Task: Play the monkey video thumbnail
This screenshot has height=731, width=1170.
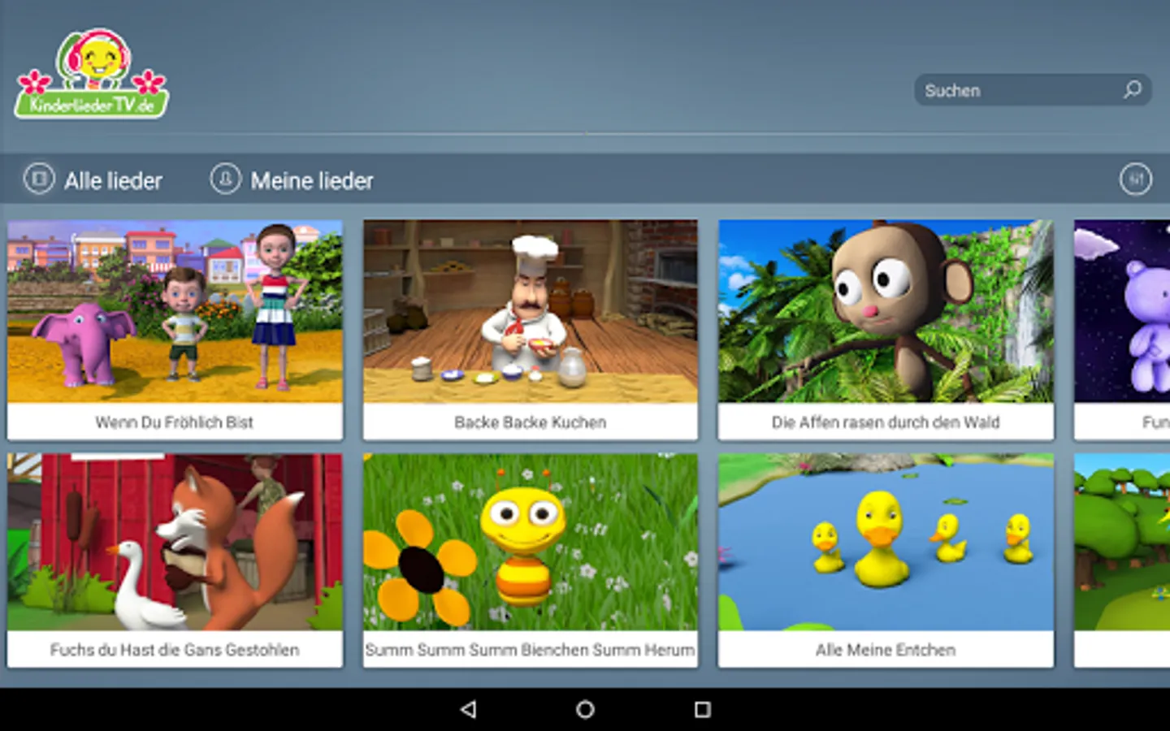Action: pyautogui.click(x=886, y=311)
